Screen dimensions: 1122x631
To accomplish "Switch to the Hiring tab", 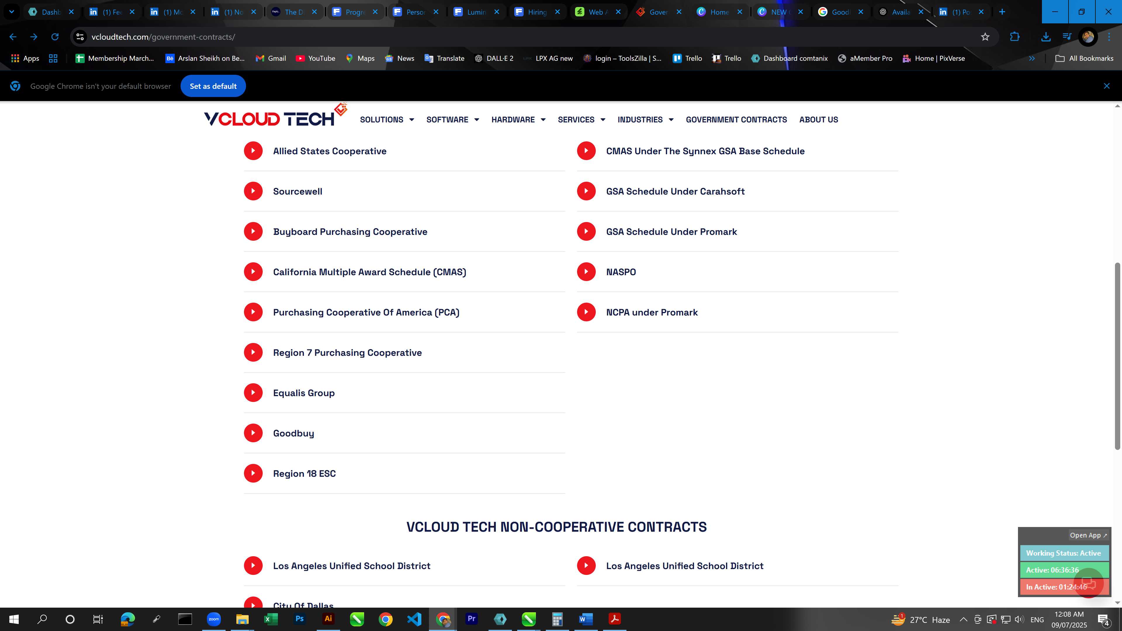I will [x=538, y=12].
